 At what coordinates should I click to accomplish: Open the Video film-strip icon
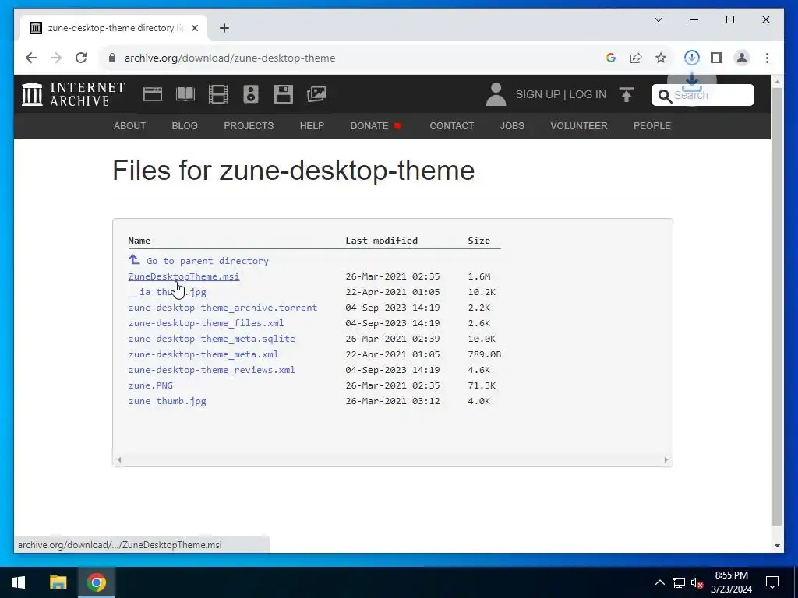click(x=218, y=94)
